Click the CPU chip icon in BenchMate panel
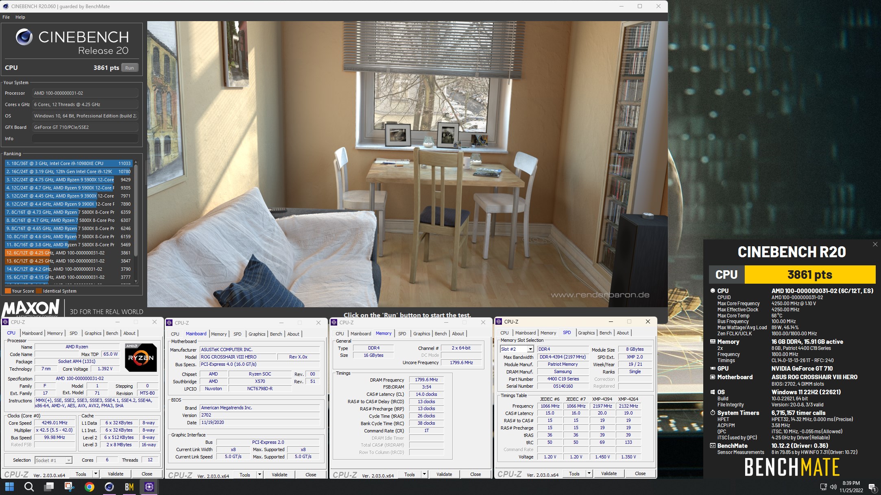The image size is (881, 495). point(713,291)
